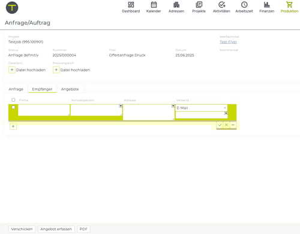Click date value 25.06.2025

pyautogui.click(x=185, y=55)
